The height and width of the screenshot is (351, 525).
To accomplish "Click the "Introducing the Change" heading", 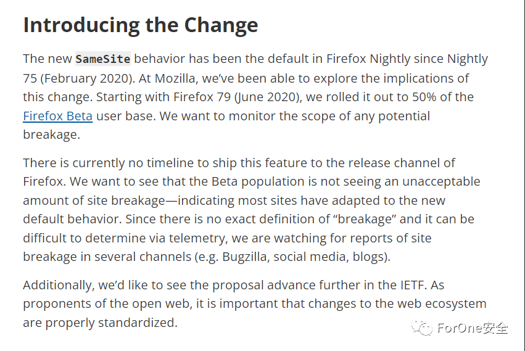I will point(141,25).
